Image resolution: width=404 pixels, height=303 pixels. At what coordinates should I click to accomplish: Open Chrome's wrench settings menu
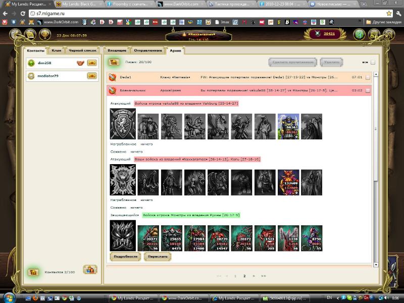[398, 14]
